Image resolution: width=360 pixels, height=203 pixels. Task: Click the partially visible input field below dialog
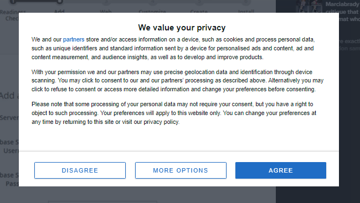tap(102, 202)
